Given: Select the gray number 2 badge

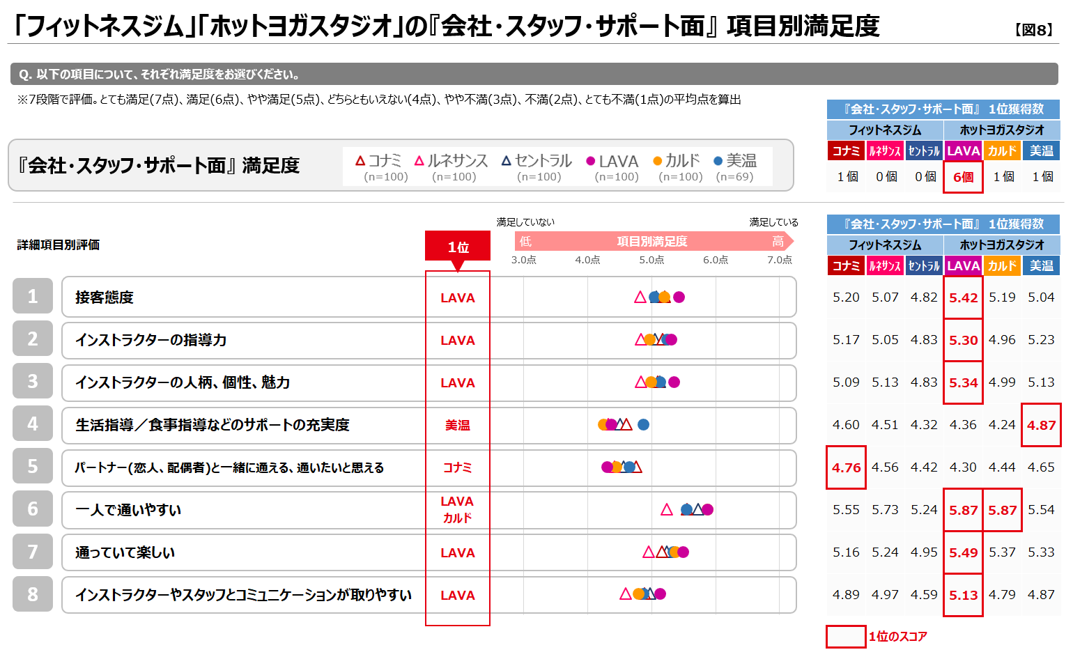Looking at the screenshot, I should pyautogui.click(x=33, y=339).
